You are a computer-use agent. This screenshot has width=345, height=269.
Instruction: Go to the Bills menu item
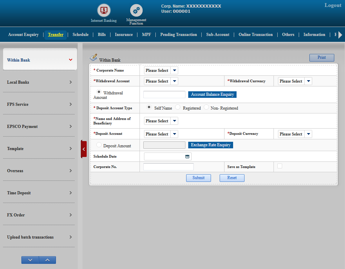(x=102, y=35)
